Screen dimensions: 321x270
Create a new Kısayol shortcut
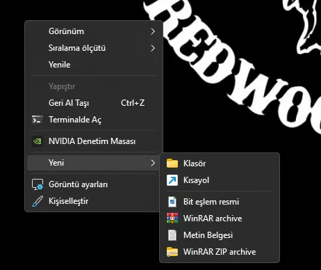[x=220, y=180]
